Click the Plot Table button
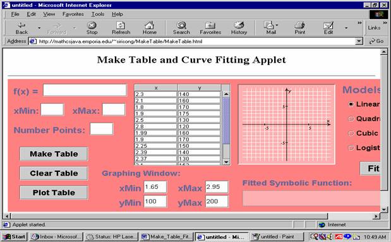391x242 pixels. pyautogui.click(x=54, y=193)
